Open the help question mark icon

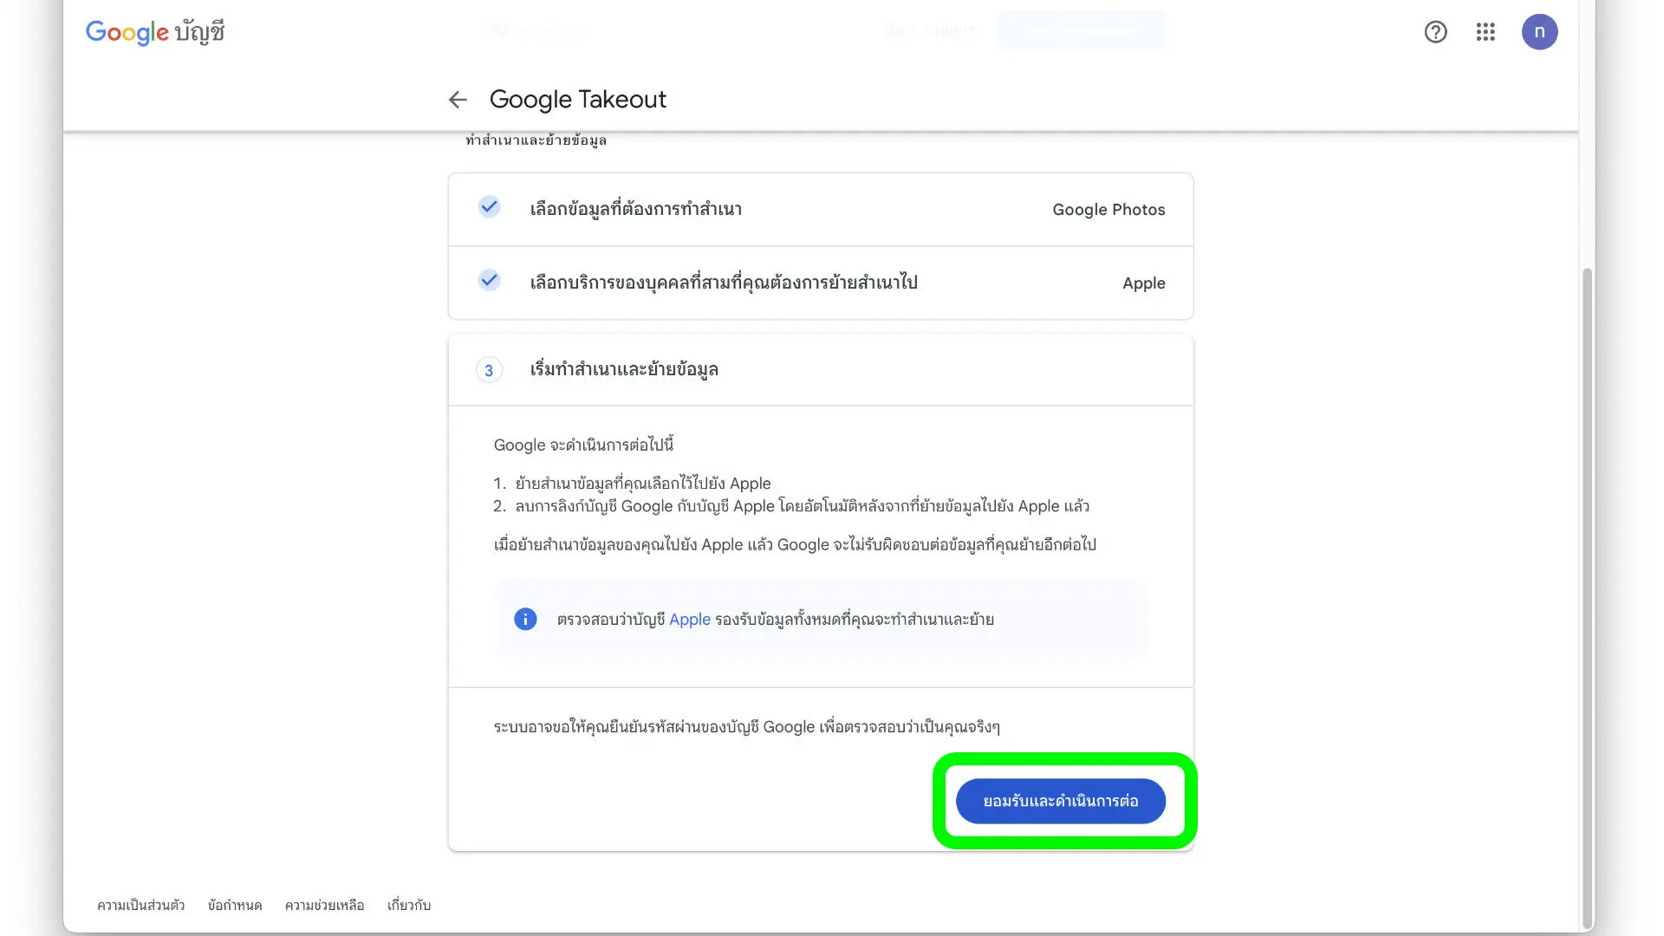[1435, 32]
